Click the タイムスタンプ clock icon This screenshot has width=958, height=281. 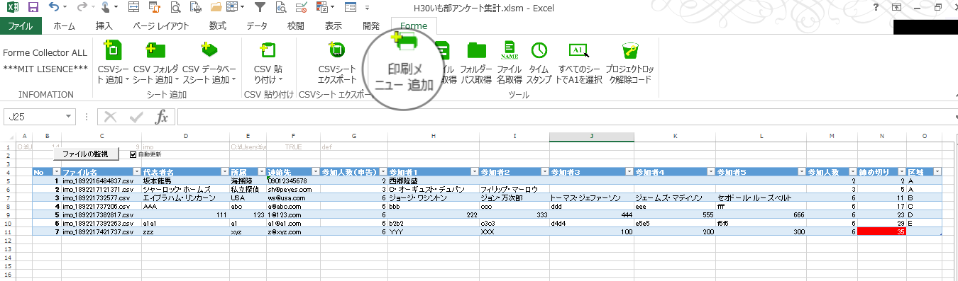pyautogui.click(x=539, y=50)
